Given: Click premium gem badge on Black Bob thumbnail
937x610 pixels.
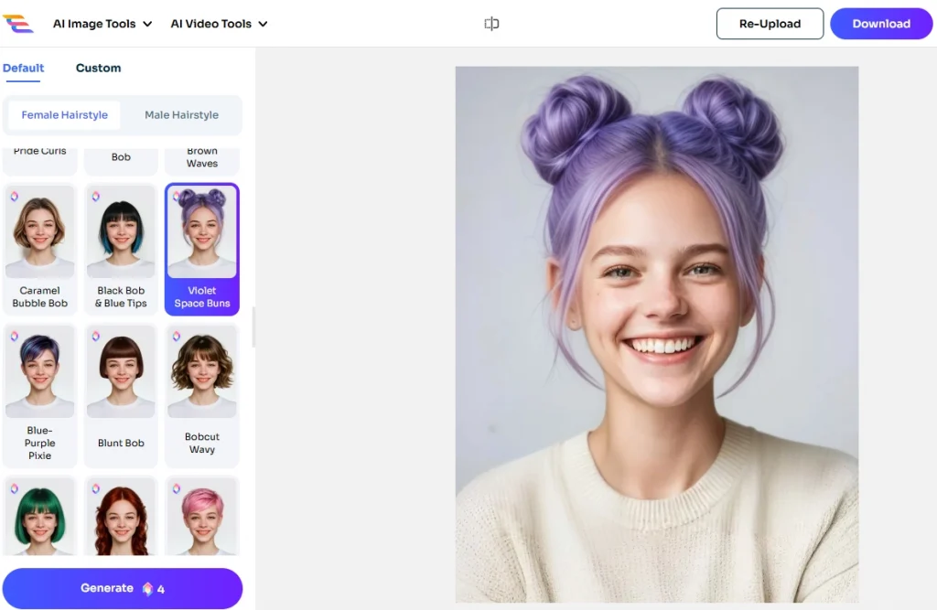Looking at the screenshot, I should 95,196.
